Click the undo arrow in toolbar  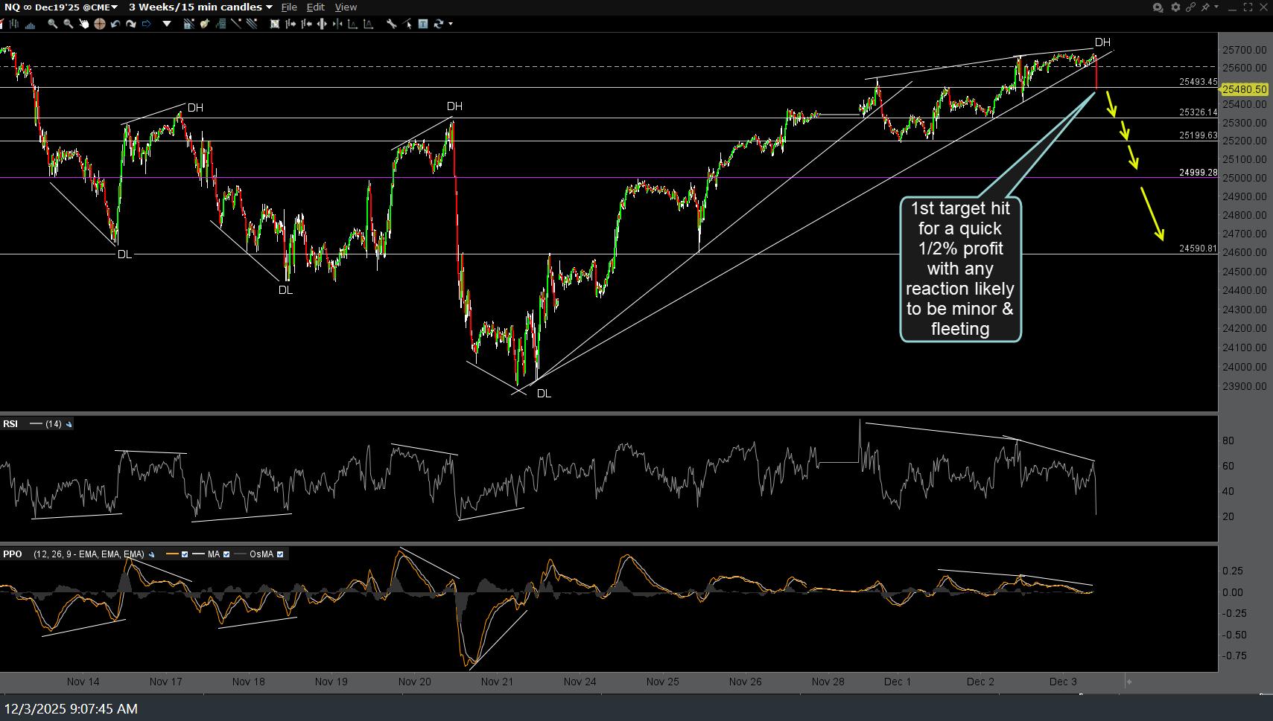pos(115,24)
